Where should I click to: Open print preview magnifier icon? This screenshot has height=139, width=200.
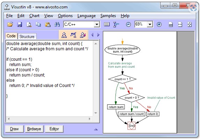29,24
